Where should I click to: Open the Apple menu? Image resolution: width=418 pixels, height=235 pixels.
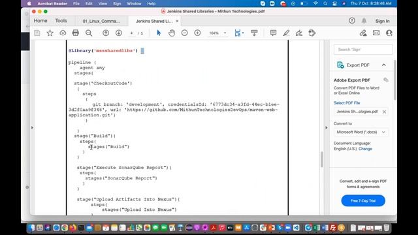click(29, 3)
